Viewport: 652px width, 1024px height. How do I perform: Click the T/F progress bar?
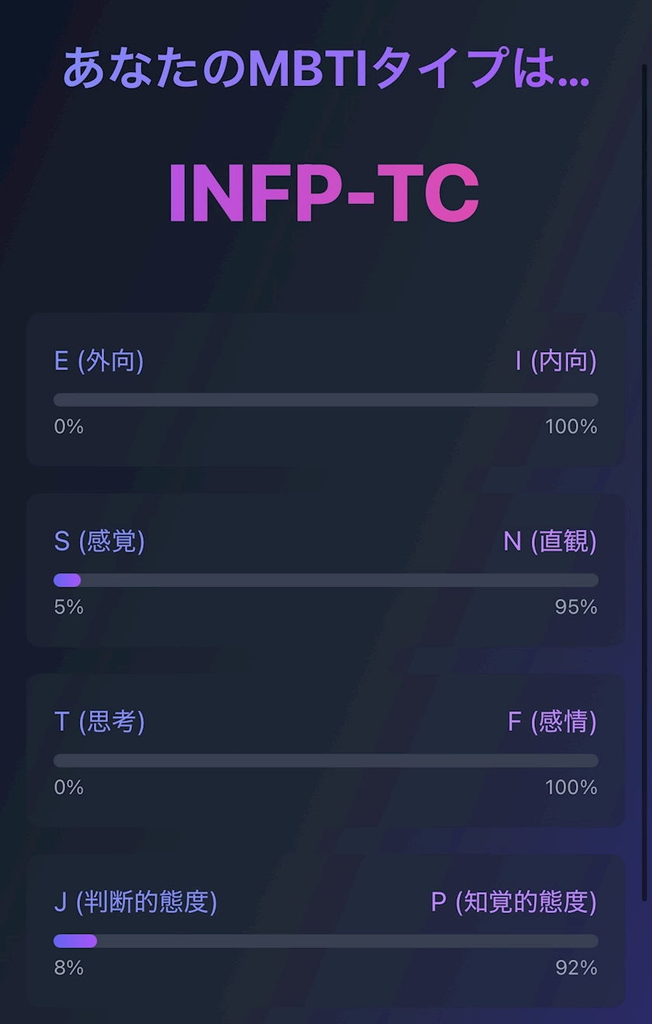coord(326,760)
